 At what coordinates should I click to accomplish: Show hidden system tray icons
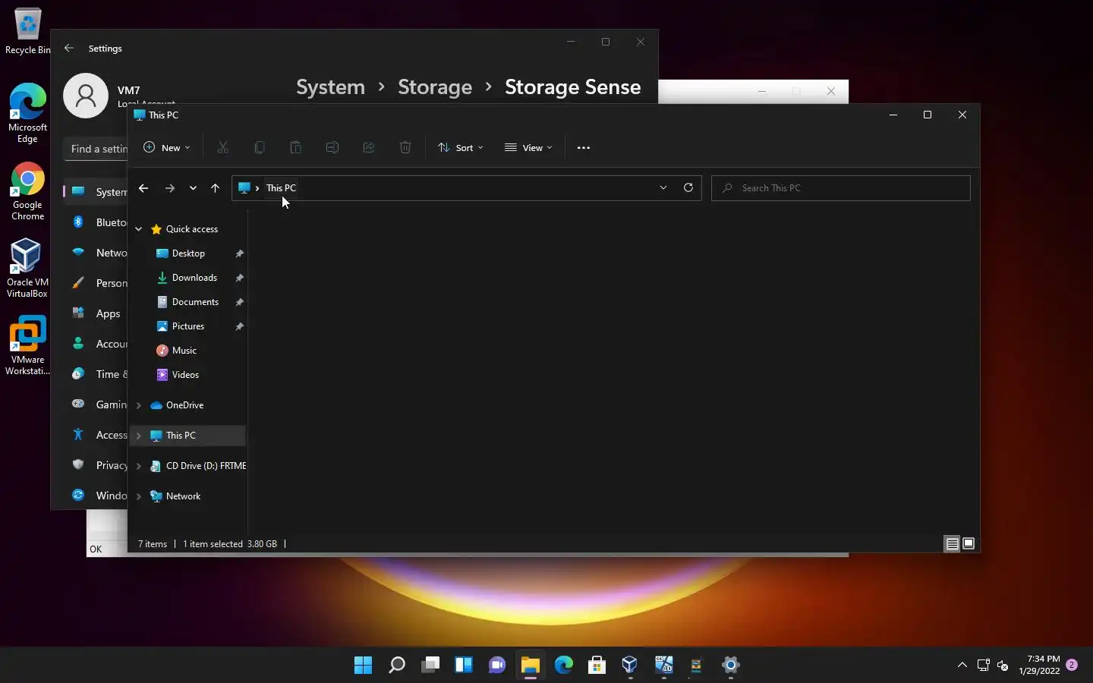point(962,665)
